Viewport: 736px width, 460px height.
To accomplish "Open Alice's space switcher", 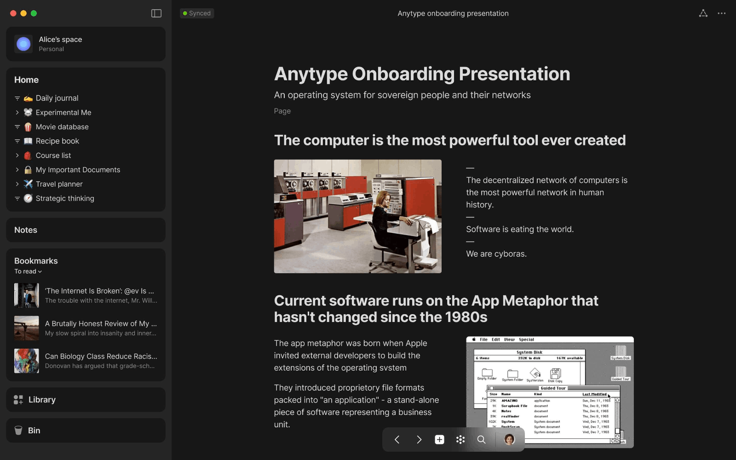I will [x=86, y=44].
